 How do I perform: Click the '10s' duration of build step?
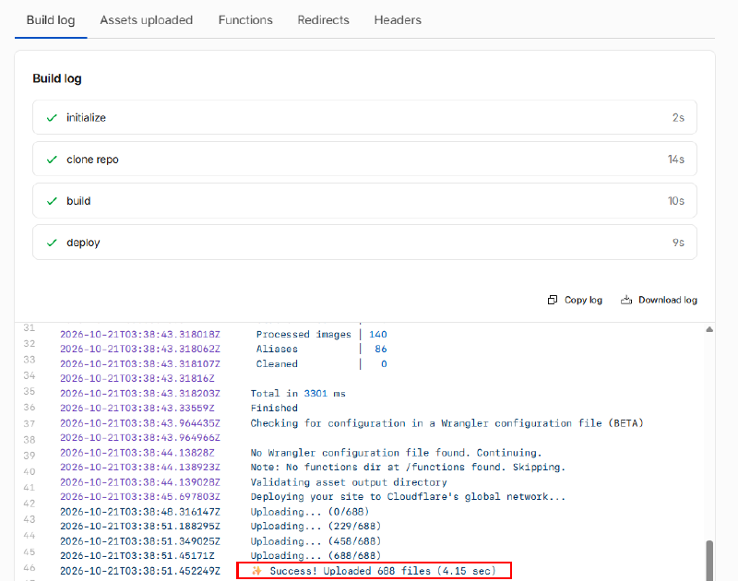(676, 201)
